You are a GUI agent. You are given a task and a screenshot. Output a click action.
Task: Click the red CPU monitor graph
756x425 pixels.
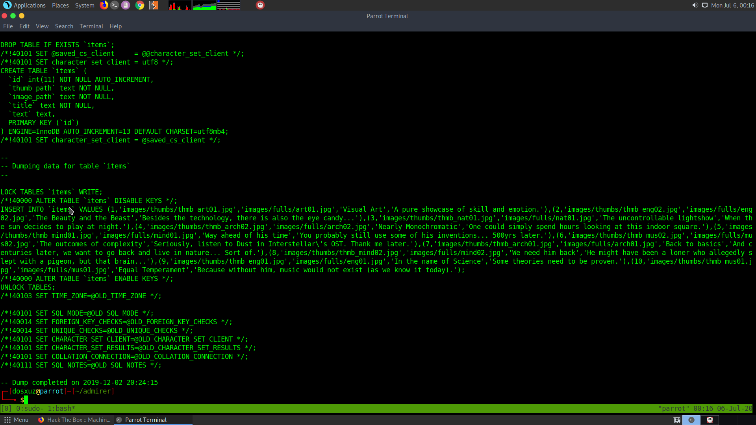tap(180, 6)
